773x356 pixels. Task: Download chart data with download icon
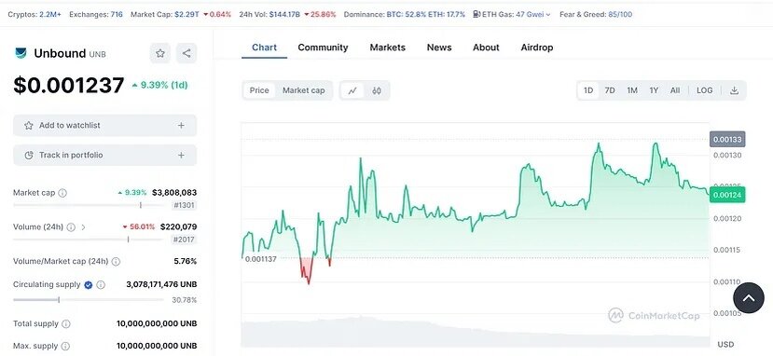pos(734,90)
